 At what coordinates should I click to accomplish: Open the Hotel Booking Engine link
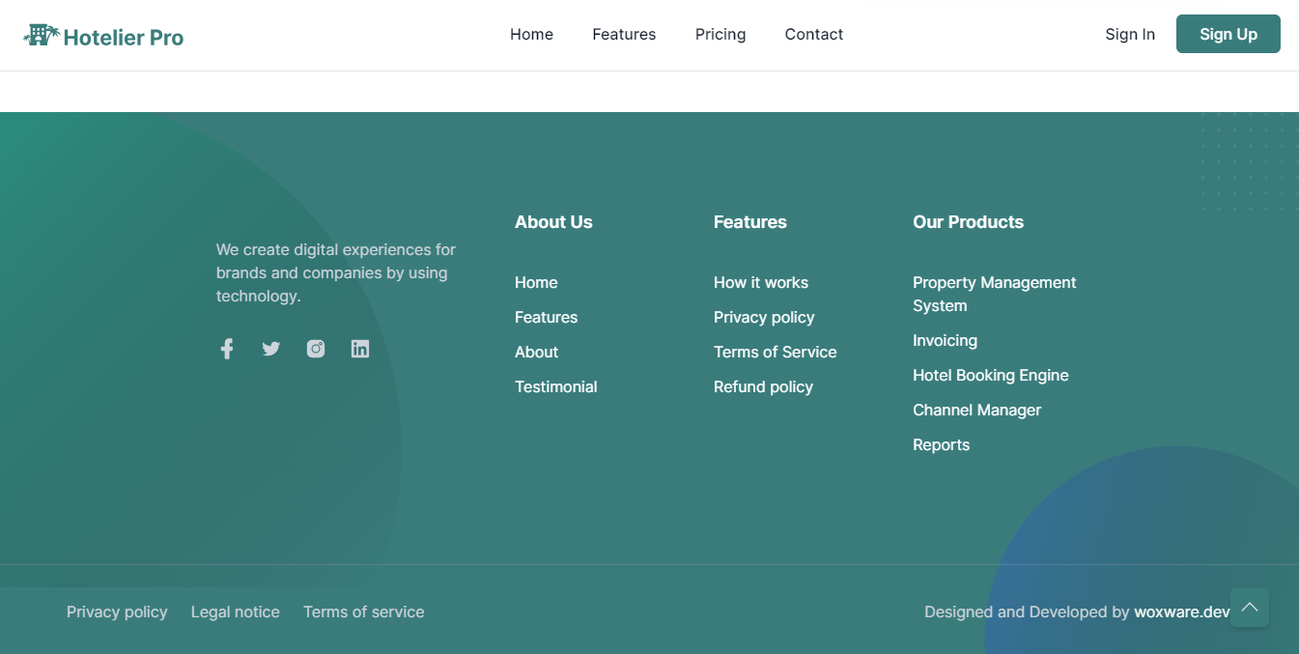pyautogui.click(x=991, y=375)
